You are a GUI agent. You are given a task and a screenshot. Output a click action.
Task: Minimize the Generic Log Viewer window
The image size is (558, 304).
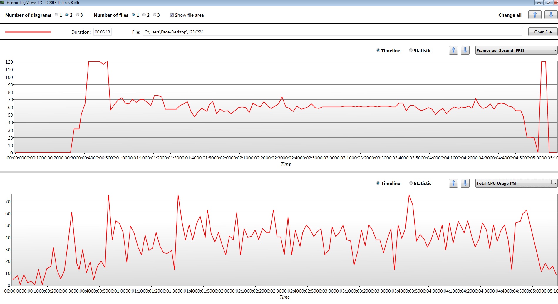539,2
